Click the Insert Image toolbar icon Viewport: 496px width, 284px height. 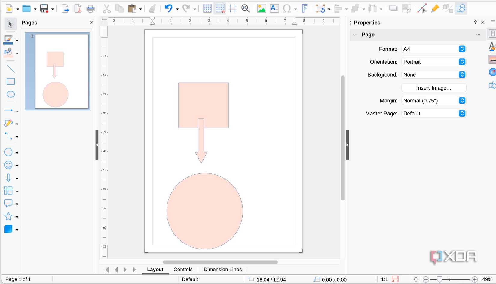point(261,8)
